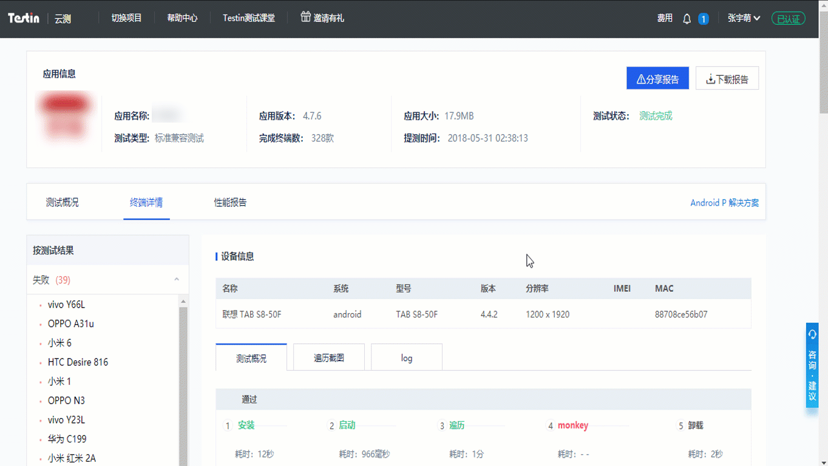Viewport: 828px width, 466px height.
Task: Select 小米 1 in device list
Action: [59, 382]
